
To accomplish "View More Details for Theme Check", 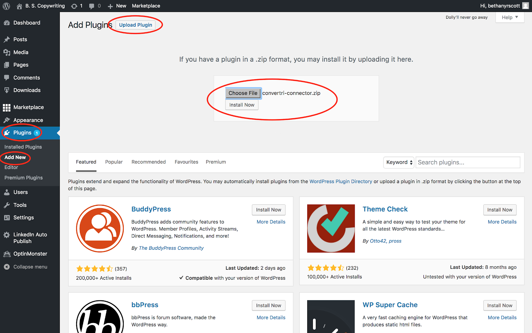I will tap(502, 222).
